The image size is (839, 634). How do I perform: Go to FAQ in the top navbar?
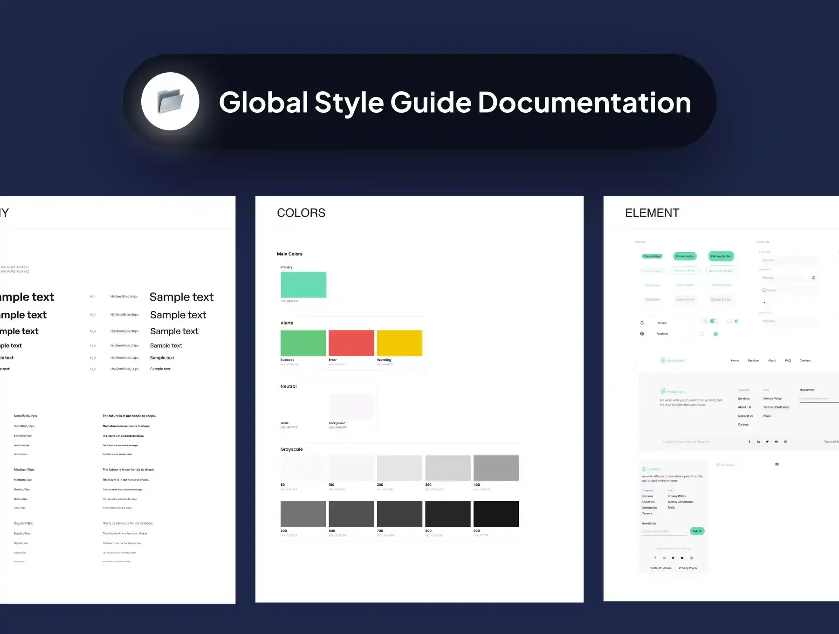click(788, 361)
